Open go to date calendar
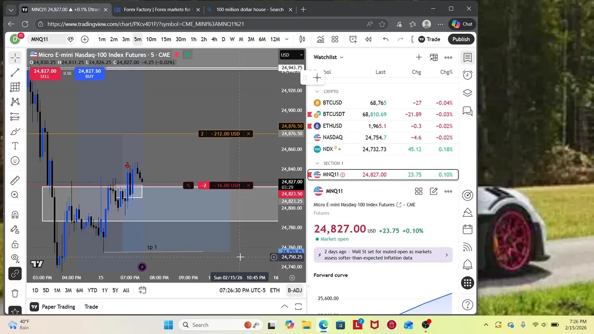The width and height of the screenshot is (594, 334). [142, 290]
